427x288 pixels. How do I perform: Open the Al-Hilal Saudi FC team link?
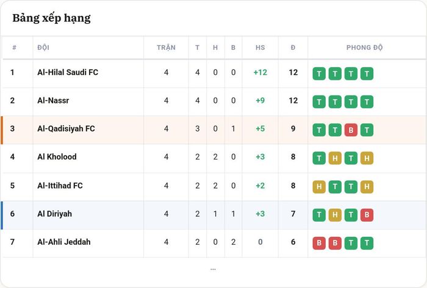[x=68, y=72]
